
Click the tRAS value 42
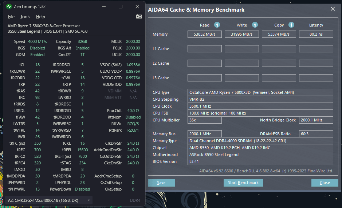pyautogui.click(x=38, y=91)
